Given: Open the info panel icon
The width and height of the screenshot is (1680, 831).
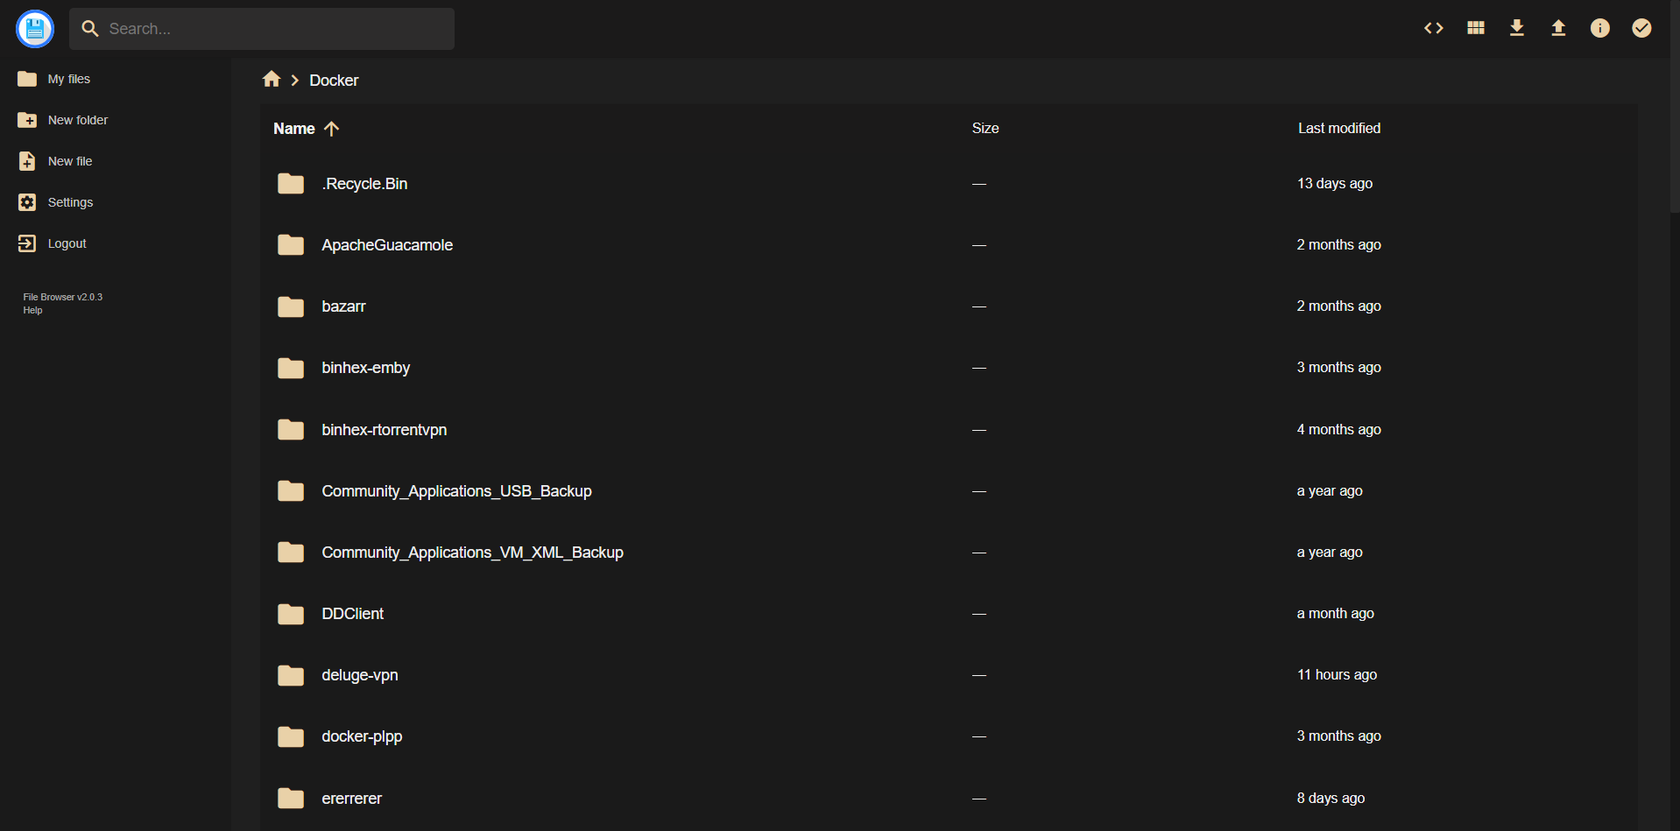Looking at the screenshot, I should tap(1599, 28).
